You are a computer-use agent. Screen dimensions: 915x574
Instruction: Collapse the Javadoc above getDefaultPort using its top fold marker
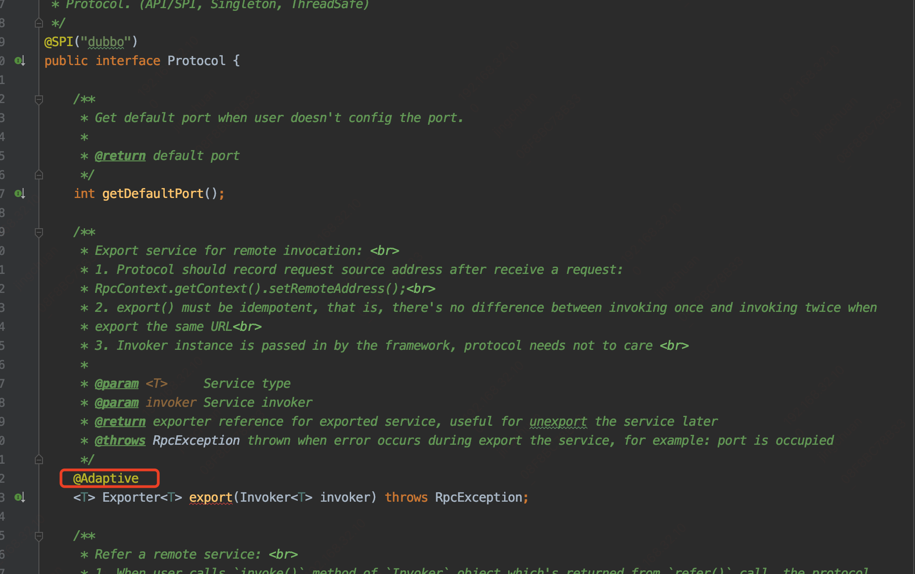pos(39,99)
